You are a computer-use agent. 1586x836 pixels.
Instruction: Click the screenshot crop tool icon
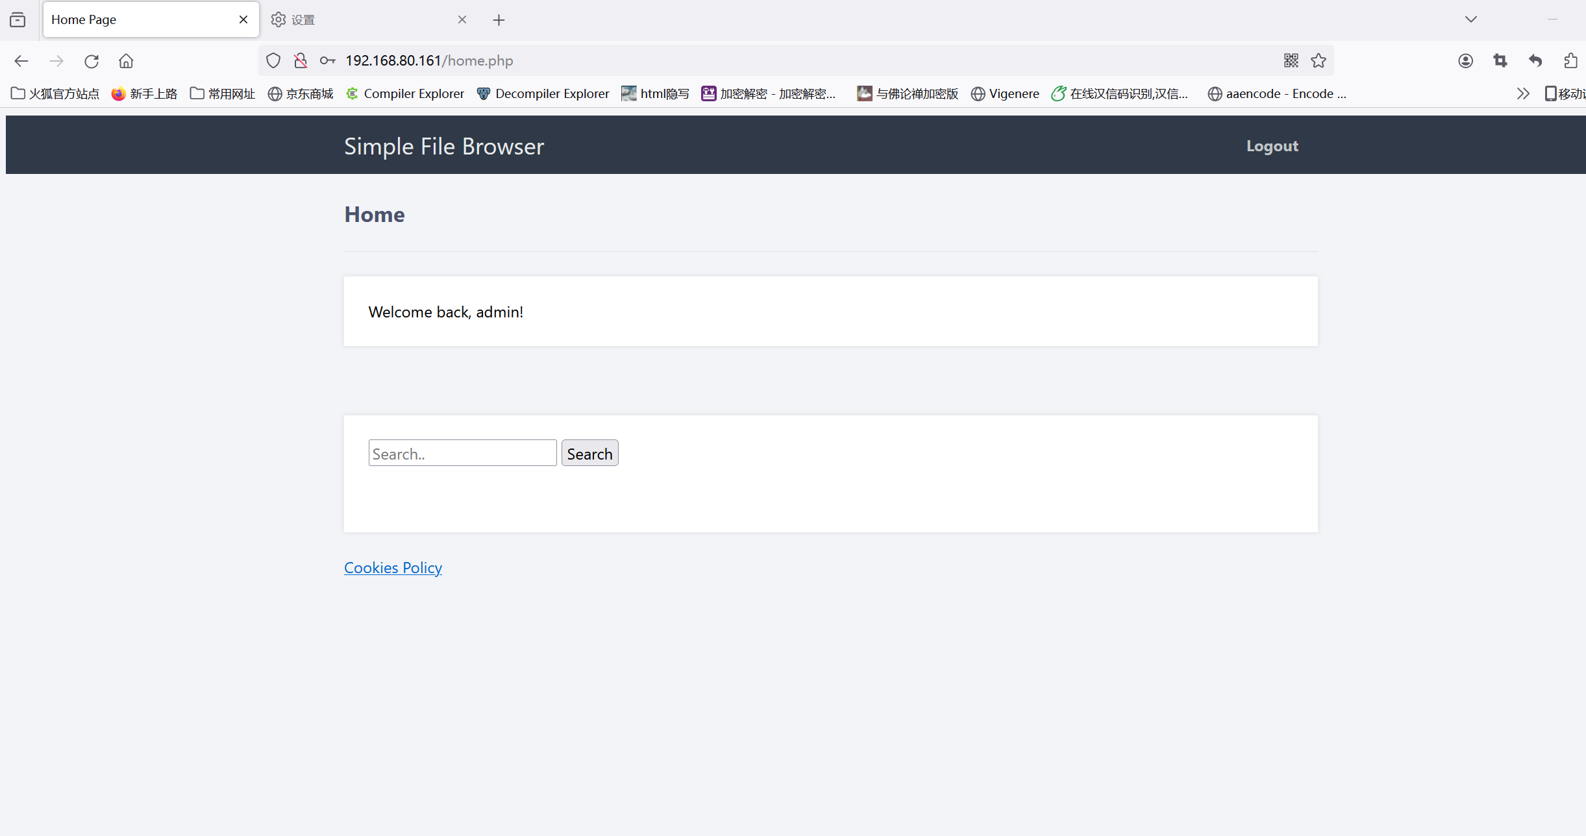tap(1500, 61)
